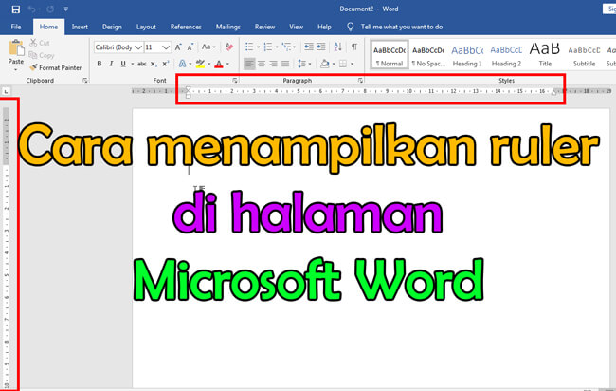Open the Clipboard dialog launcher

pyautogui.click(x=85, y=81)
